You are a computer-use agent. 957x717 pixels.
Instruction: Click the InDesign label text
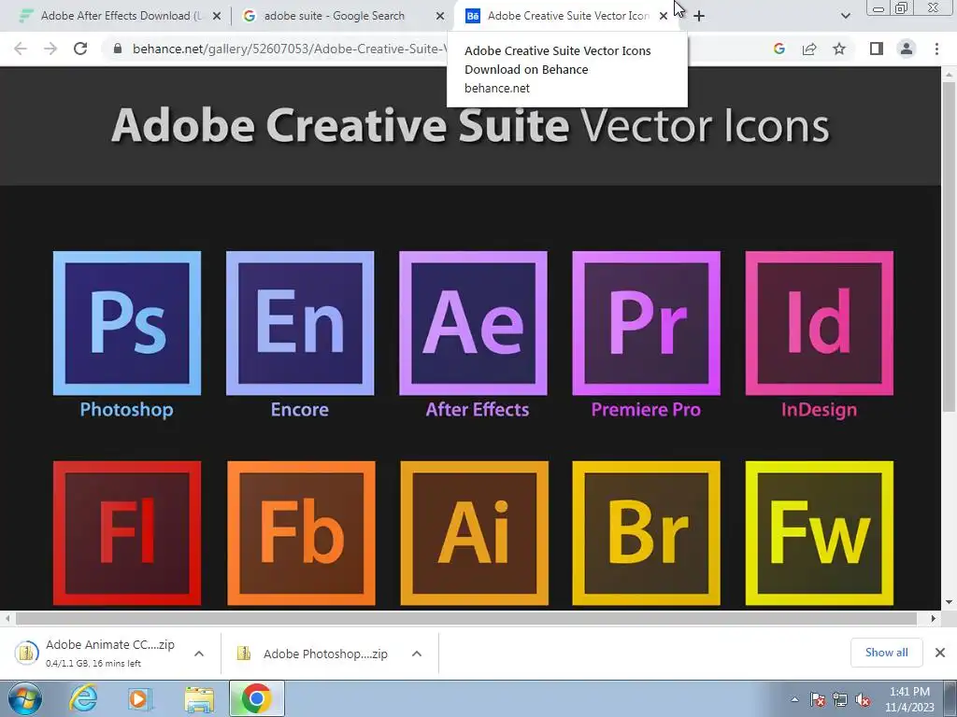[x=819, y=410]
